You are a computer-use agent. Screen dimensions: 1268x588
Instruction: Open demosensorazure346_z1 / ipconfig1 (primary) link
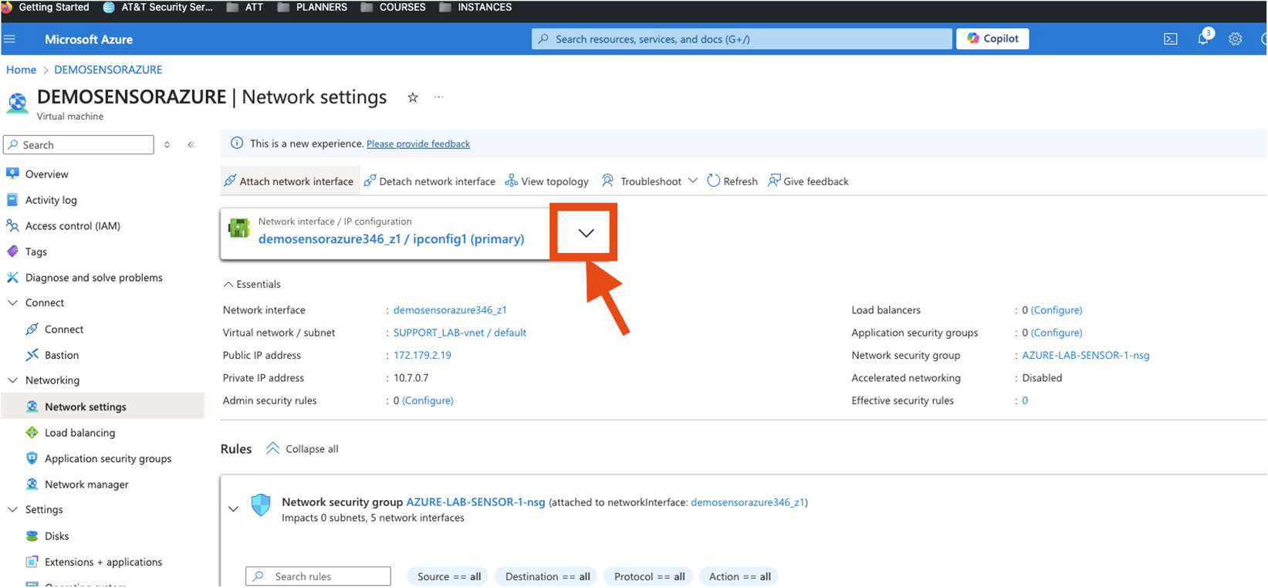pyautogui.click(x=391, y=239)
